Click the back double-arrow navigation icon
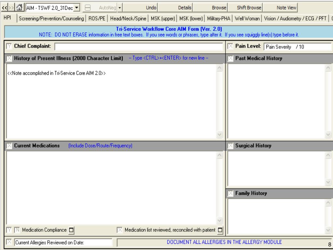 click(x=4, y=7)
